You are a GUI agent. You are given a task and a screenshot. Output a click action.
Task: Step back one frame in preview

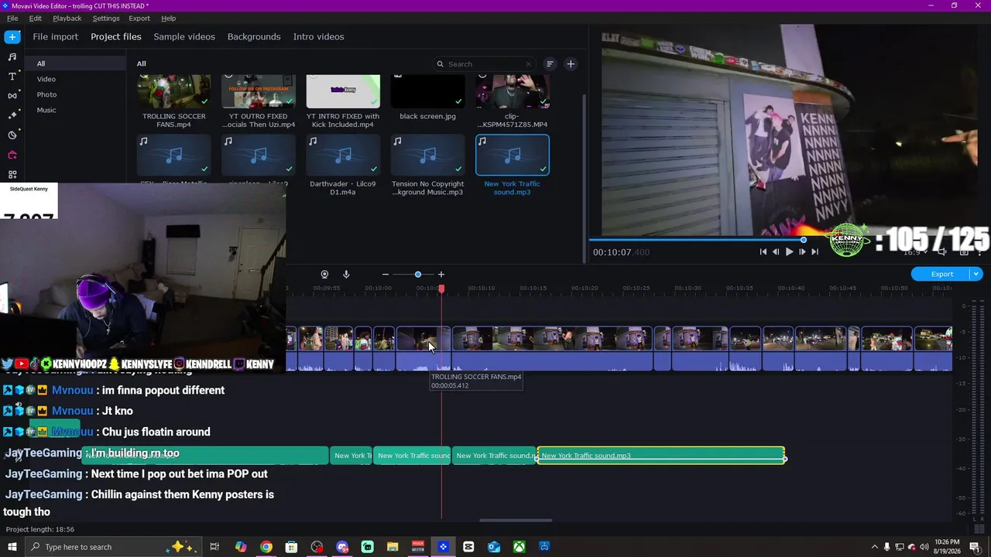click(x=776, y=251)
